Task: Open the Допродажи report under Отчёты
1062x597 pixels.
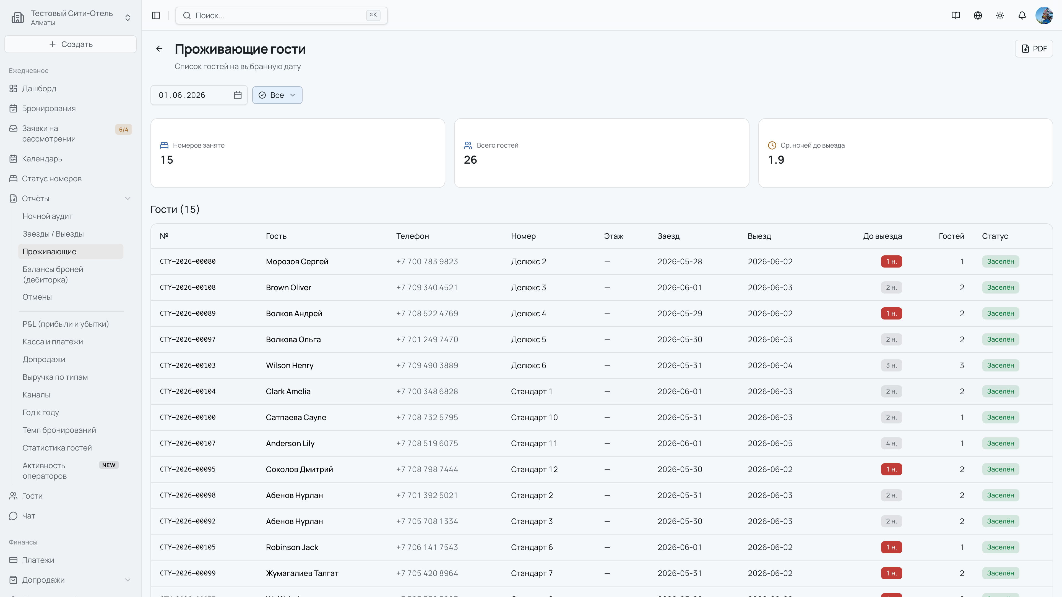Action: click(x=44, y=360)
